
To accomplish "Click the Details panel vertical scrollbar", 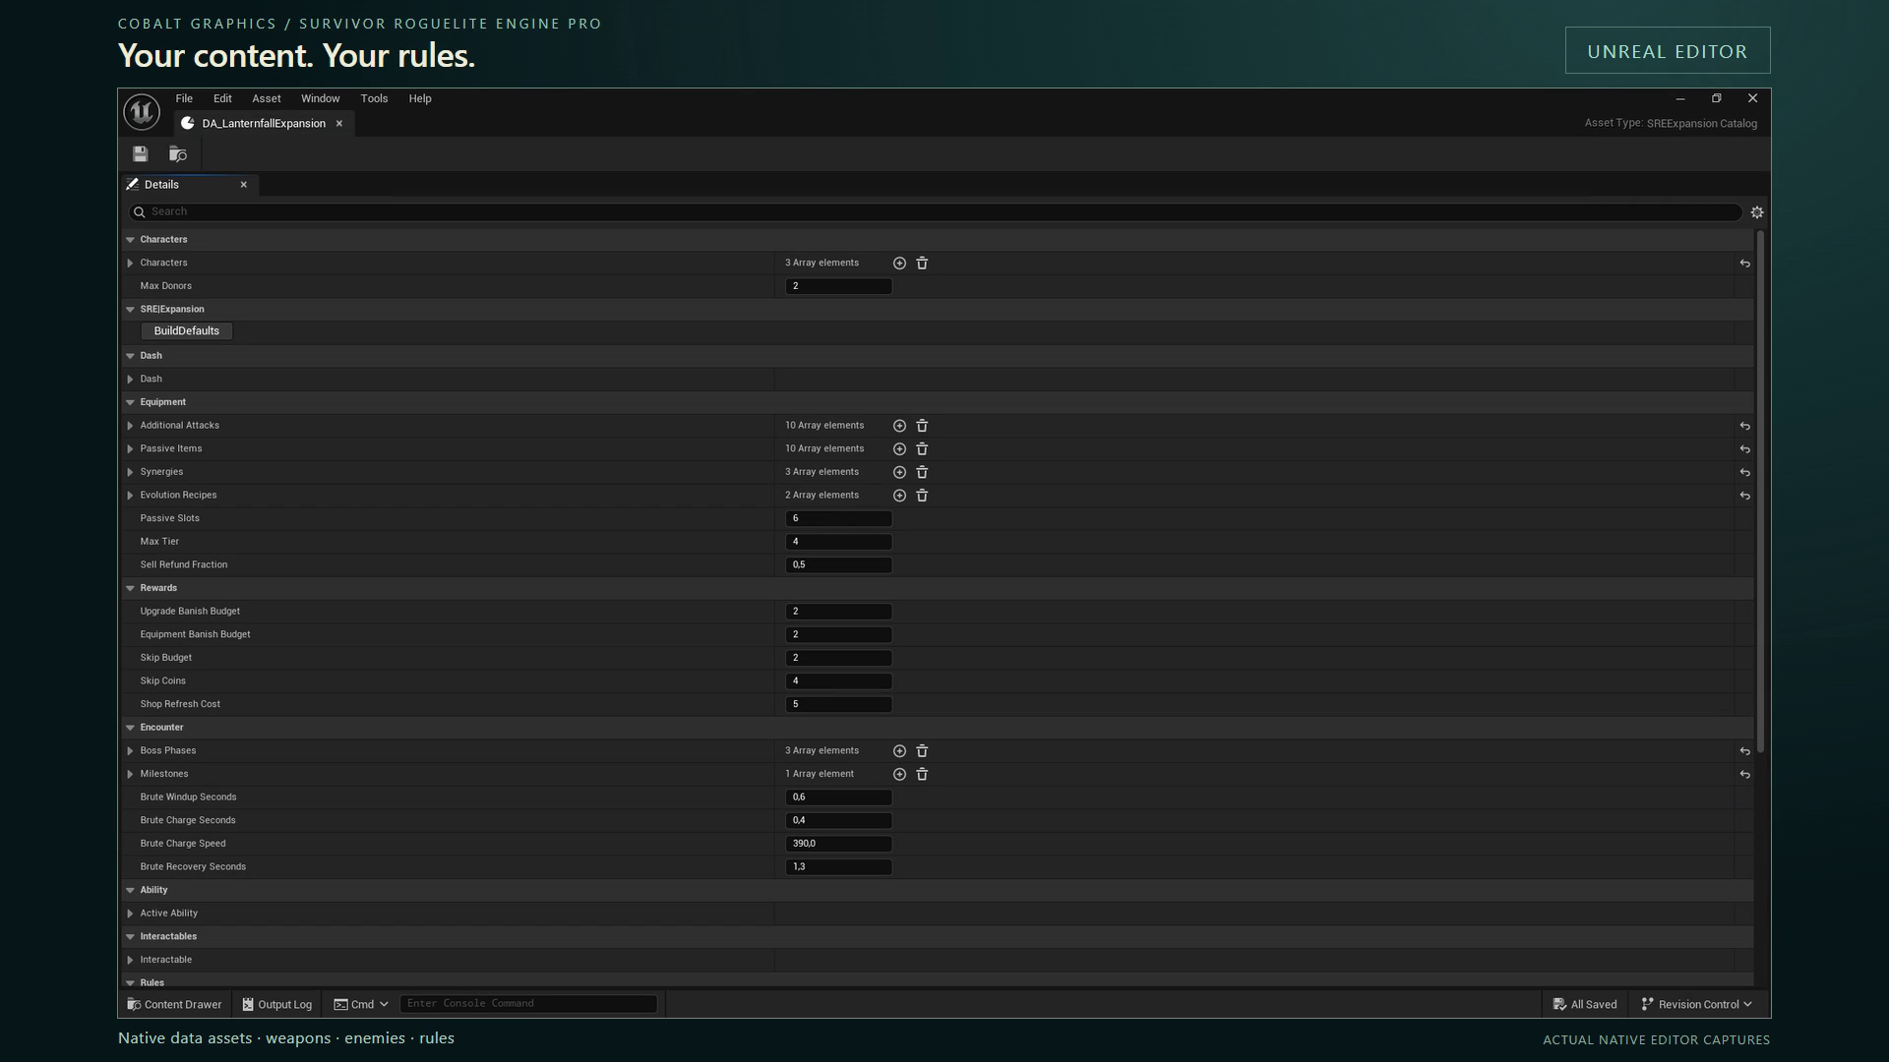I will click(x=1760, y=492).
